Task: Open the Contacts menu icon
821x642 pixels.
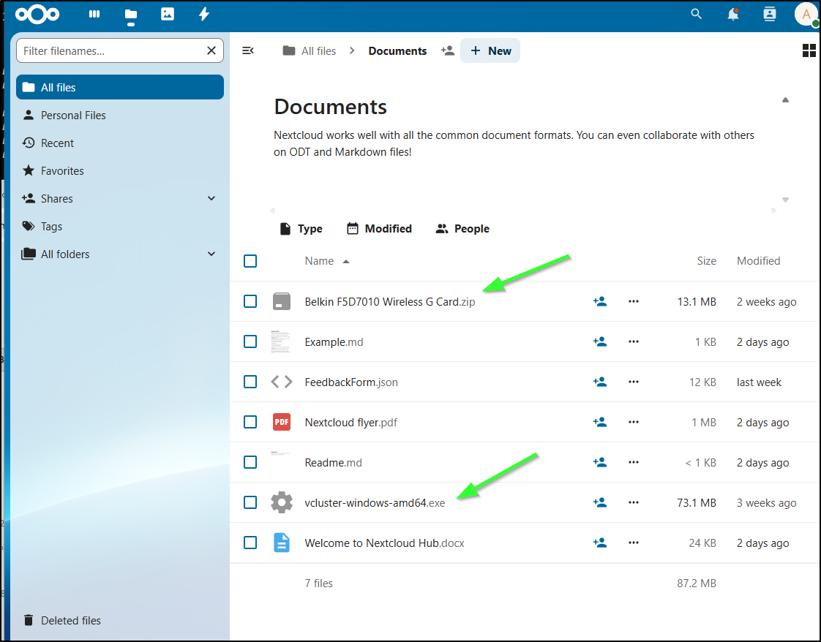Action: [770, 14]
